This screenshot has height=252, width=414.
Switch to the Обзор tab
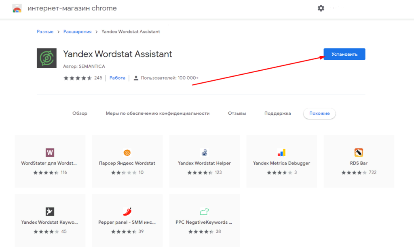tap(80, 113)
